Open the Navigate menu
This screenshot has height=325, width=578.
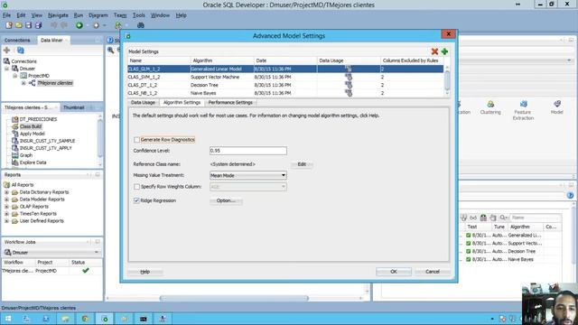click(x=58, y=15)
